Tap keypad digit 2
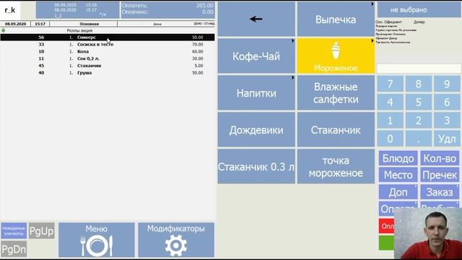Screen dimensions: 462x260 [x=419, y=121]
